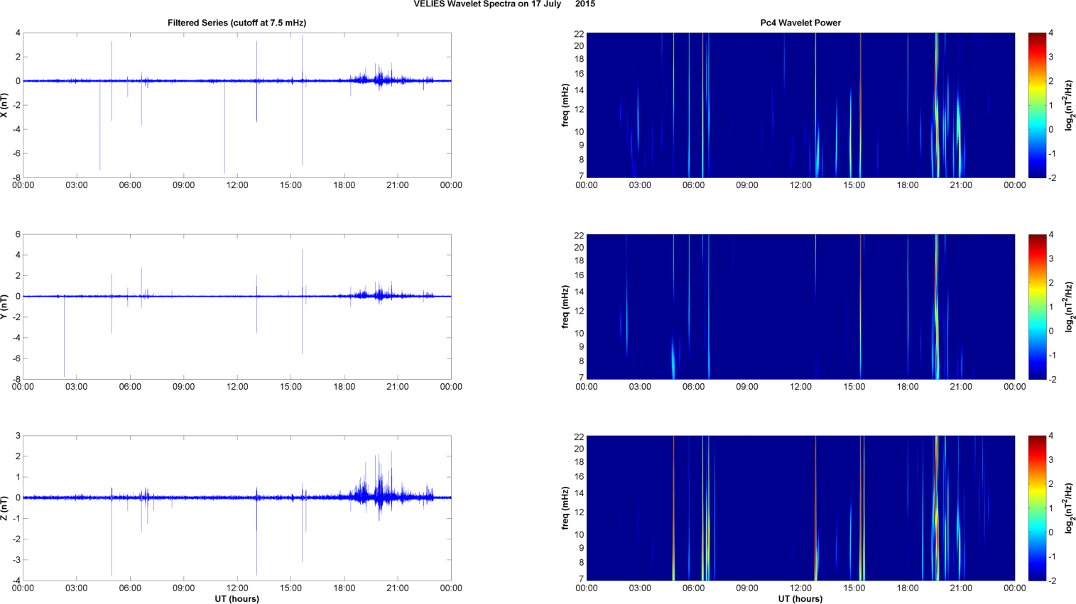The height and width of the screenshot is (604, 1076).
Task: Click the VELIES Wavelet Spectra figure title
Action: click(x=504, y=4)
